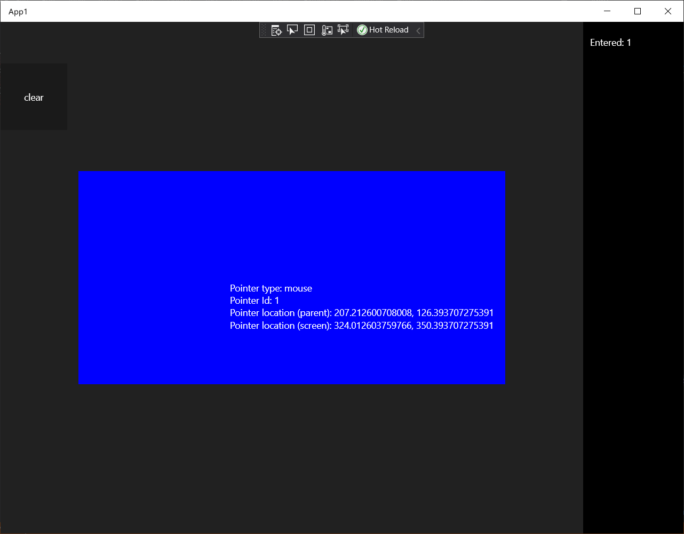Select the element picker tool
Viewport: 684px width, 534px height.
[292, 30]
